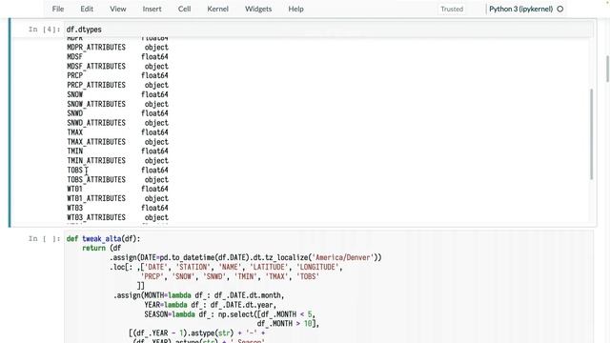The width and height of the screenshot is (610, 343).
Task: Open the File menu
Action: pos(58,9)
